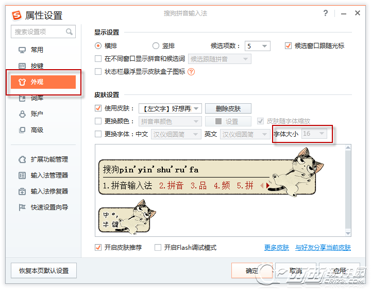Open the 候选跟随拼音 dropdown
This screenshot has width=371, height=289.
(x=220, y=59)
